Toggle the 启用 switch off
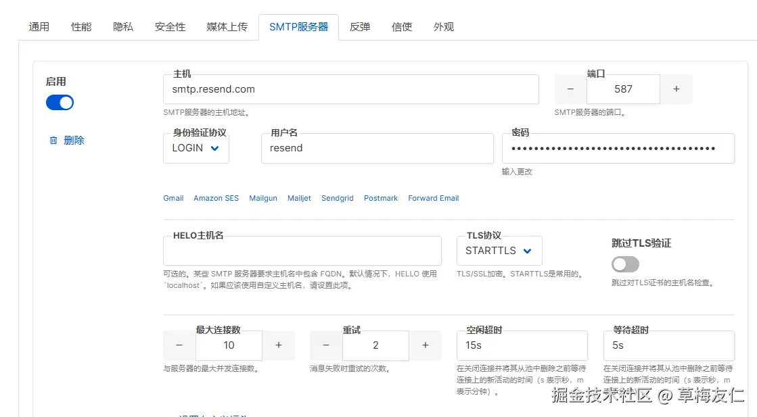Screen dimensions: 757x417 (60, 103)
